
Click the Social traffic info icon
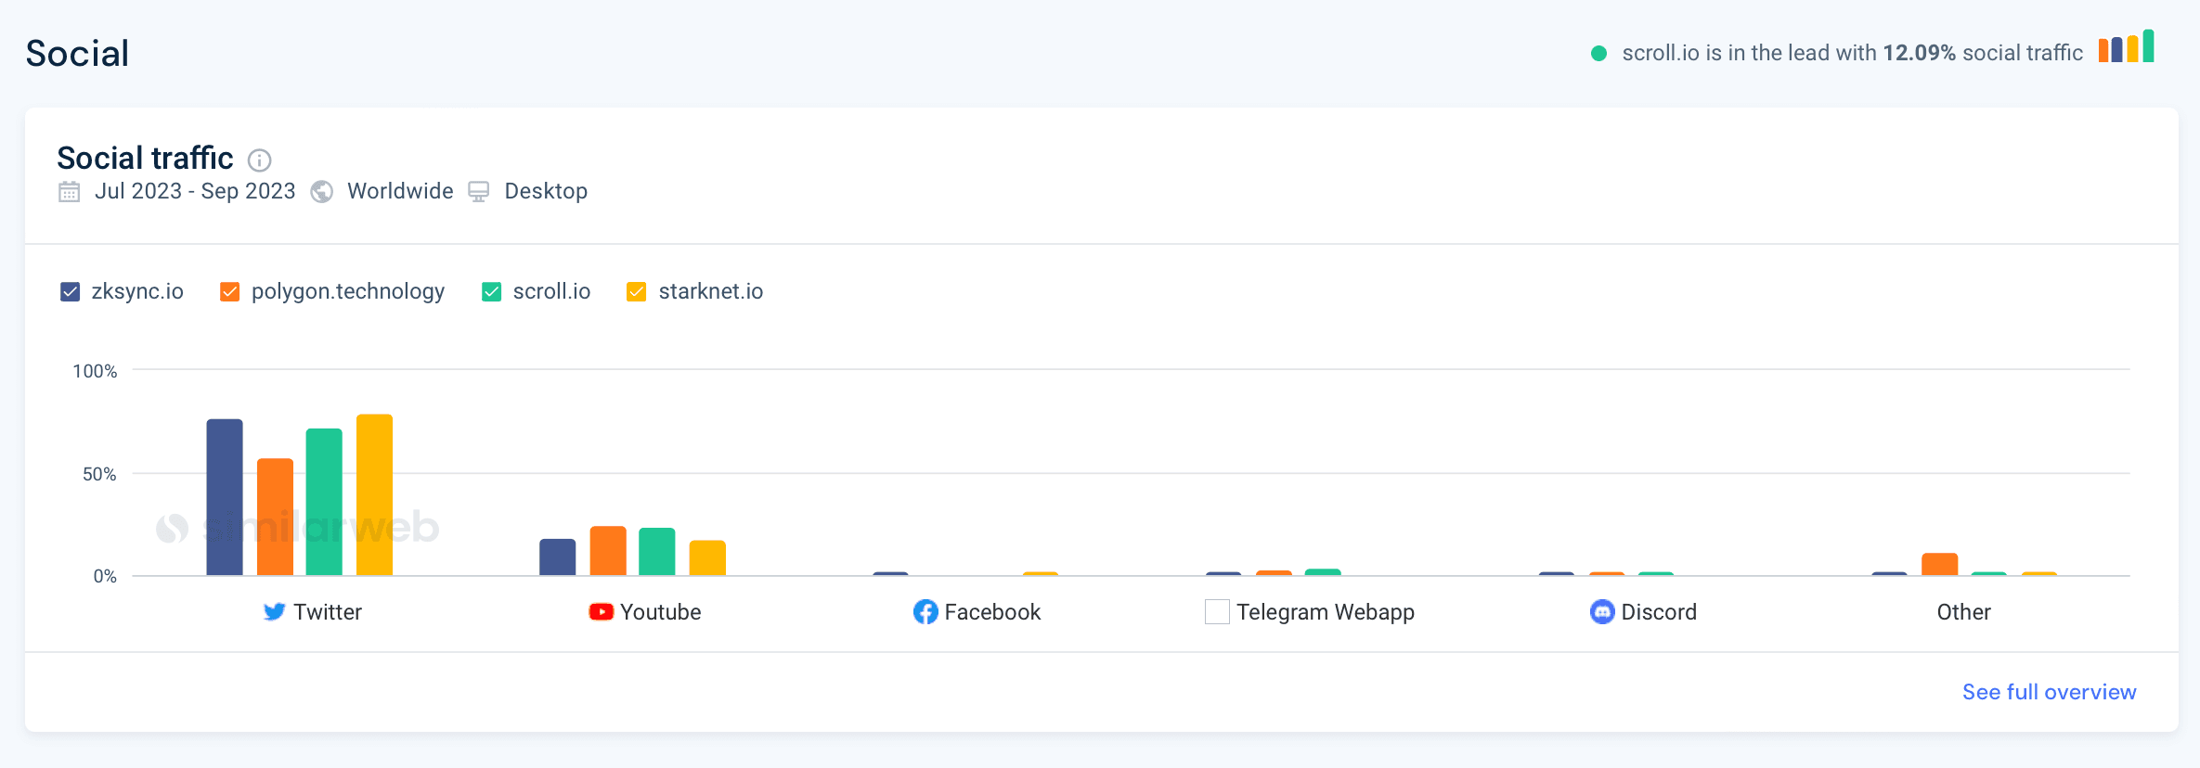coord(259,160)
